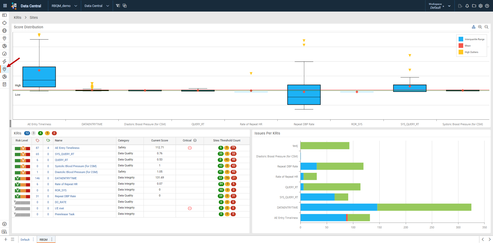493x243 pixels.
Task: Open the crosshair target icon in sidebar
Action: point(4,23)
